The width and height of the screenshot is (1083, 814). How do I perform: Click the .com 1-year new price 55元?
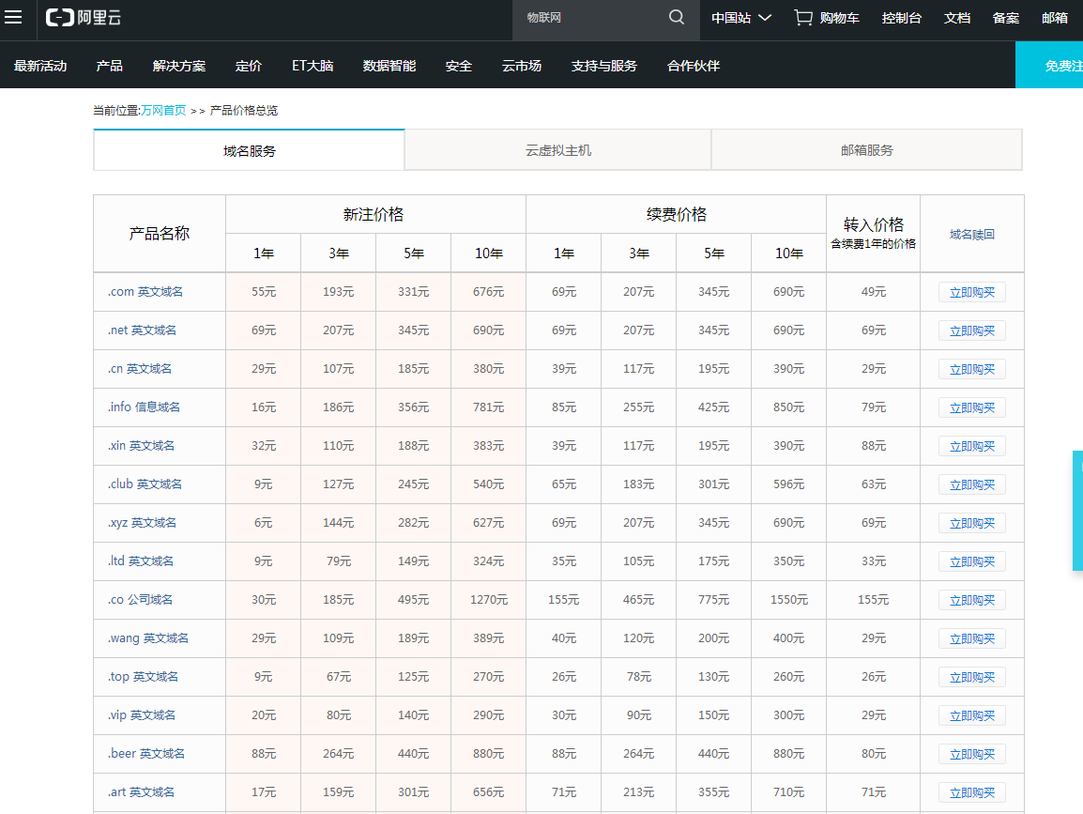coord(263,292)
